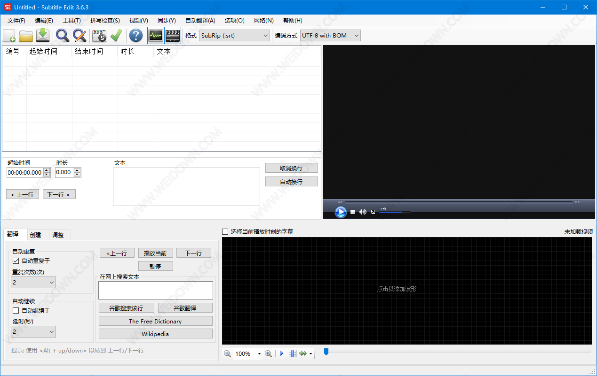Open a subtitle file with folder icon

[x=26, y=36]
